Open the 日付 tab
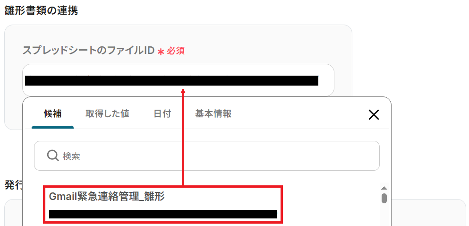The width and height of the screenshot is (469, 226). [x=162, y=114]
